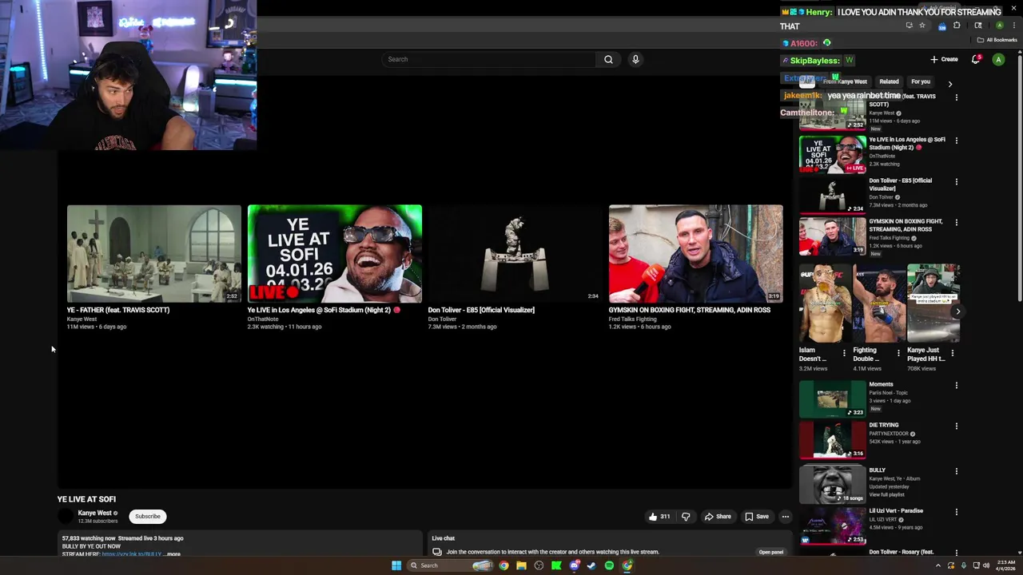Open the YouTube account avatar menu
1023x575 pixels.
click(998, 59)
